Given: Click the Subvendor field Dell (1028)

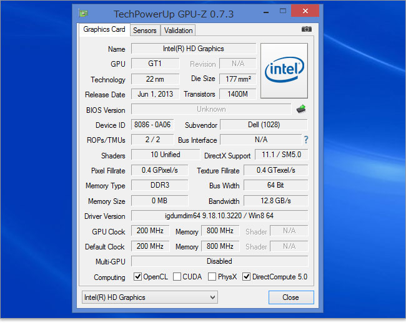Looking at the screenshot, I should tap(264, 125).
